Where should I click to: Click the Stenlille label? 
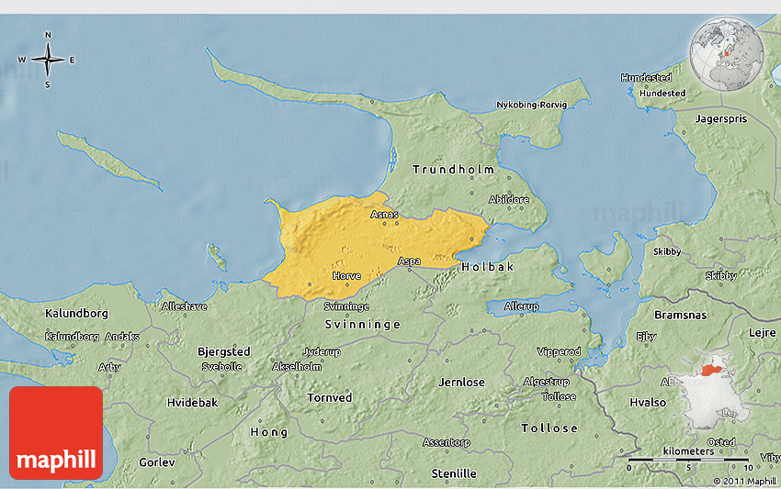tap(454, 473)
